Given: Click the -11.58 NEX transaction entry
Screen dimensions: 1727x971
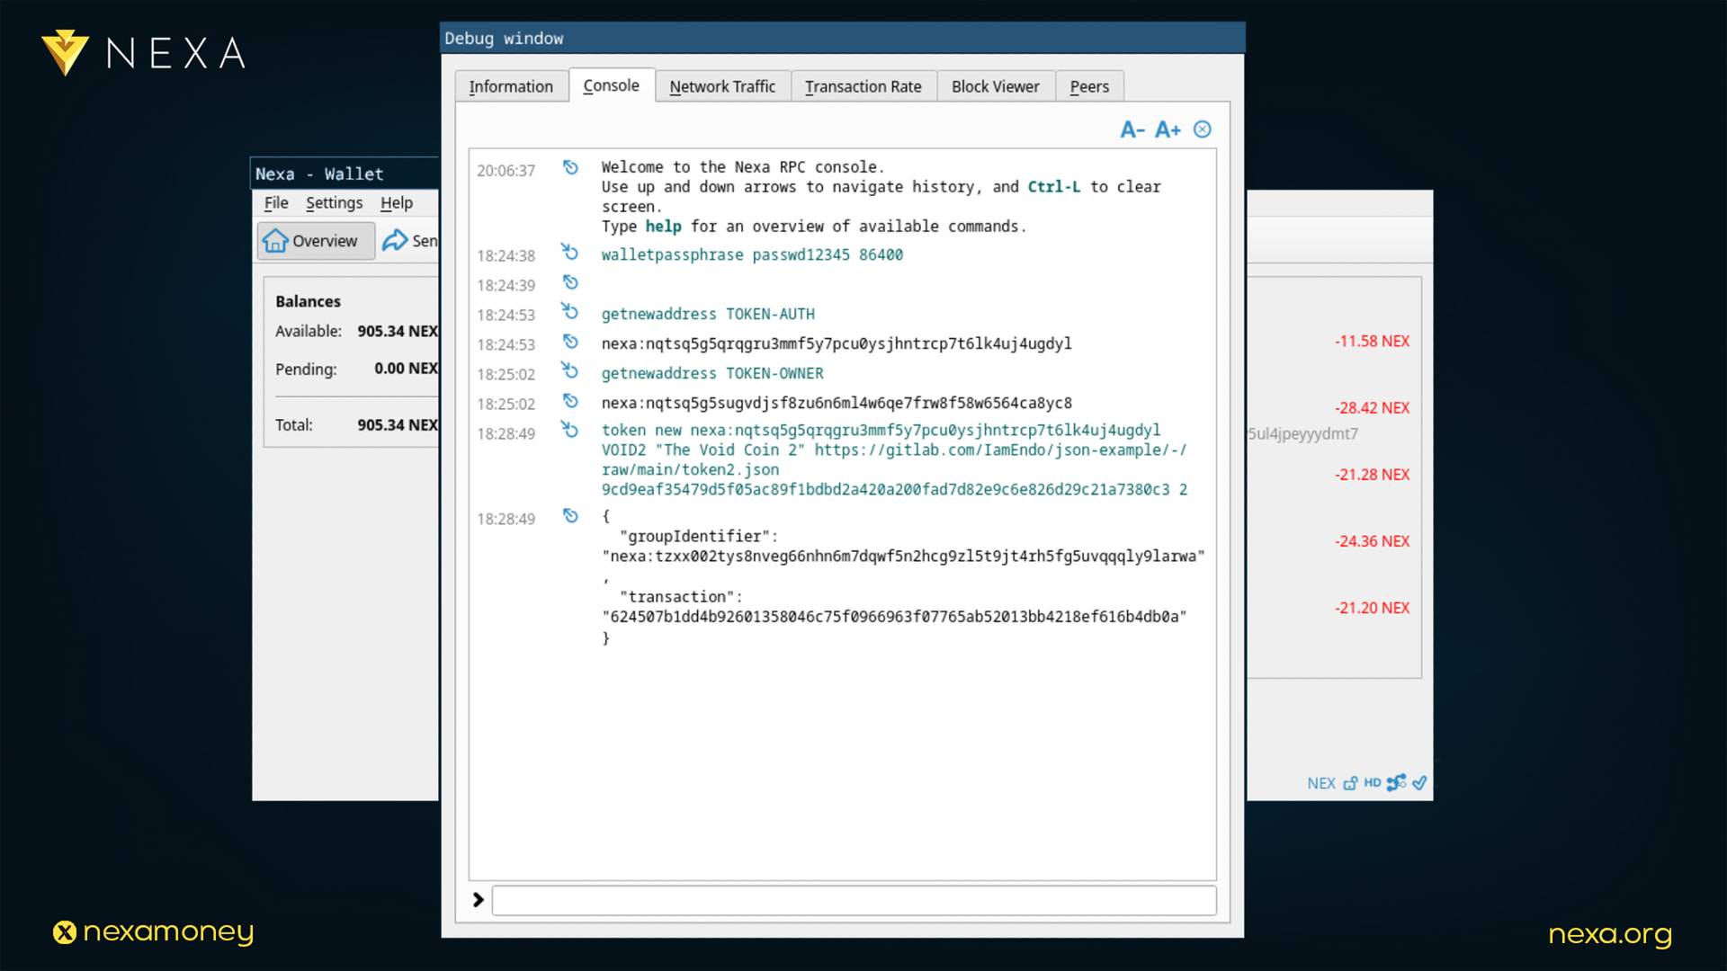Looking at the screenshot, I should (1372, 342).
